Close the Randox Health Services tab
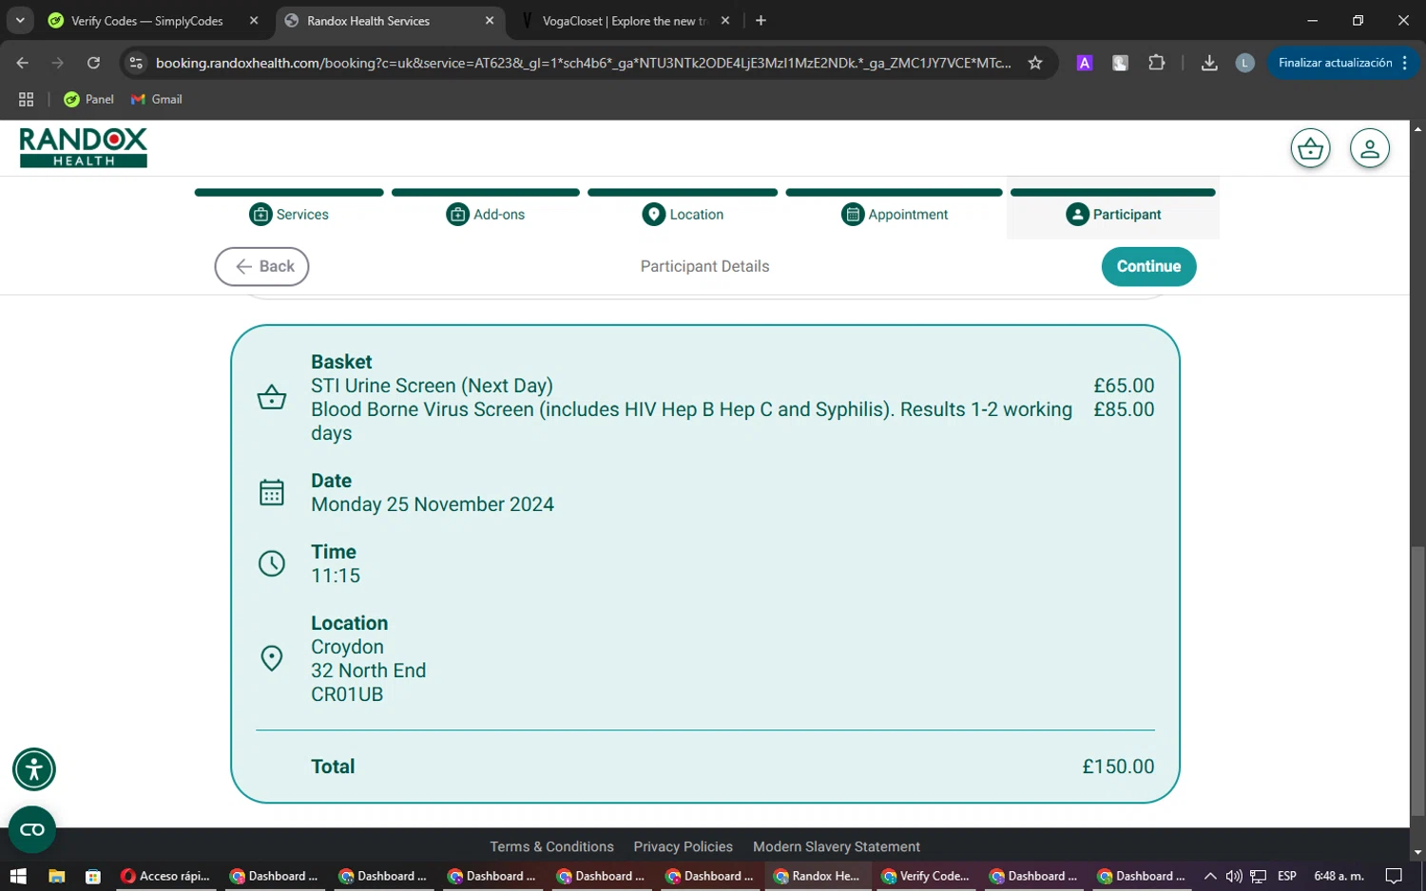 (x=490, y=21)
